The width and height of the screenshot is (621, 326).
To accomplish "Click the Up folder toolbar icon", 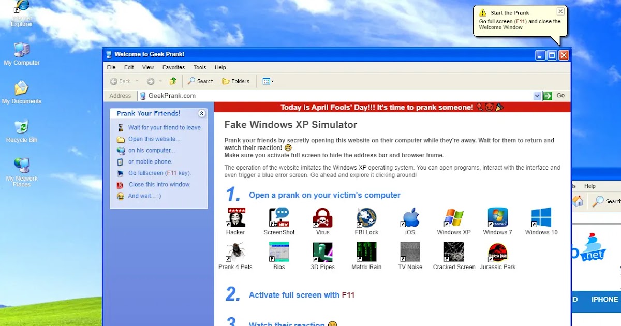I will (173, 81).
